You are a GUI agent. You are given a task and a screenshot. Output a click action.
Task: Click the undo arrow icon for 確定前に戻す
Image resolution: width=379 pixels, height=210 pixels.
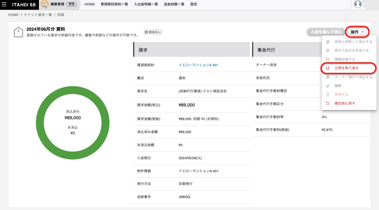[328, 103]
